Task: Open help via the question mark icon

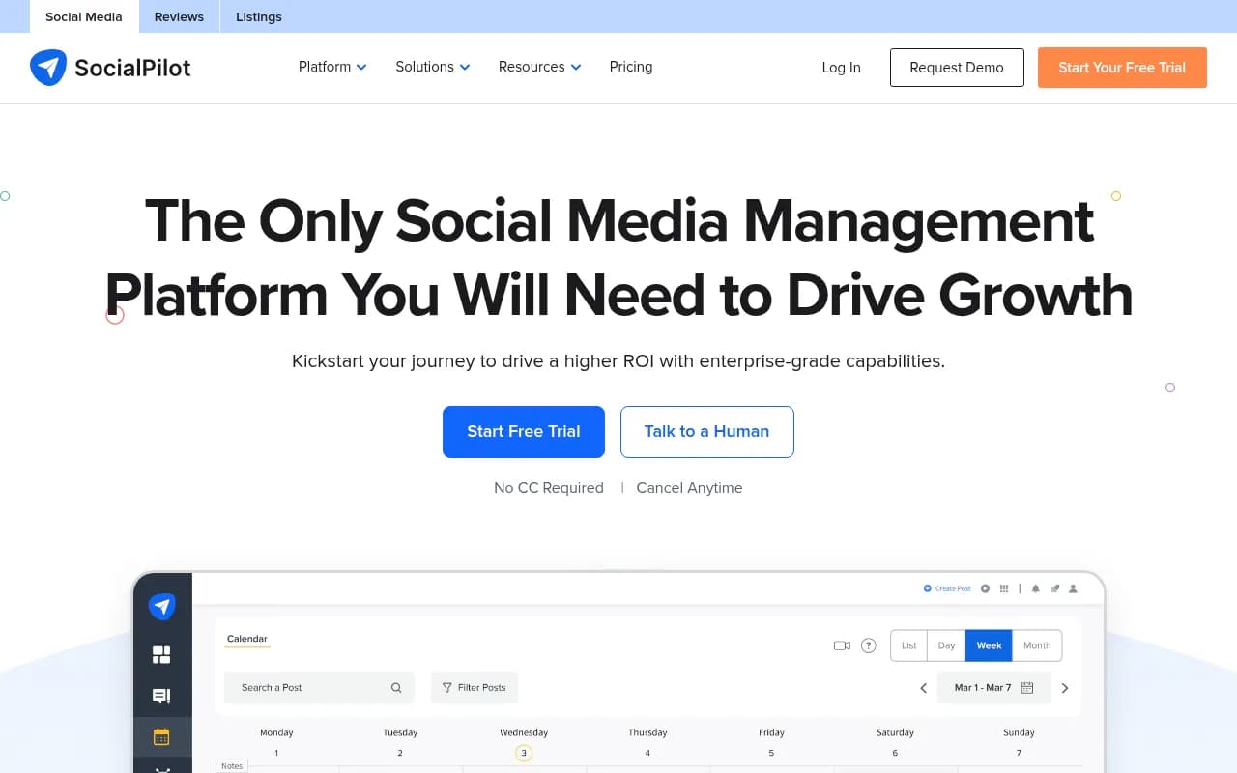Action: coord(868,645)
